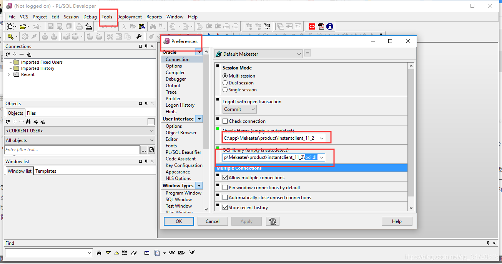Viewport: 502px width, 264px height.
Task: Select Single session radio button
Action: [x=225, y=90]
